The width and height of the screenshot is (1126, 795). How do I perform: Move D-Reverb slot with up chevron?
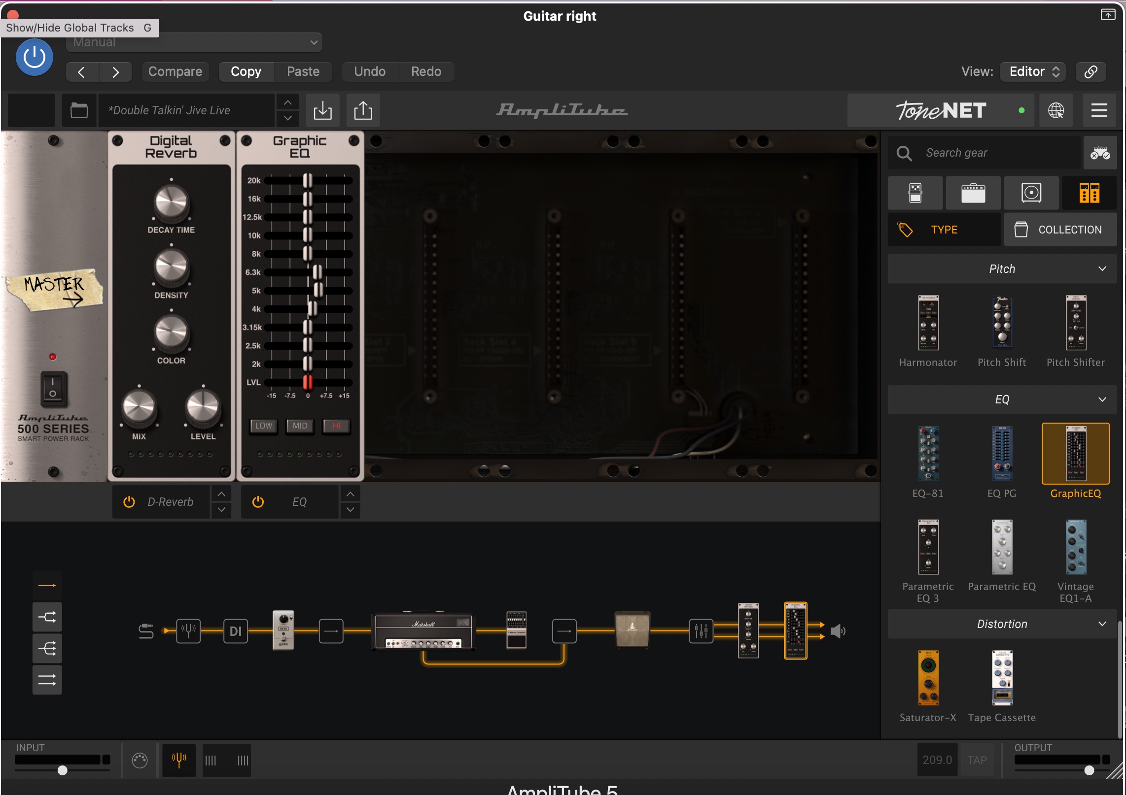221,494
